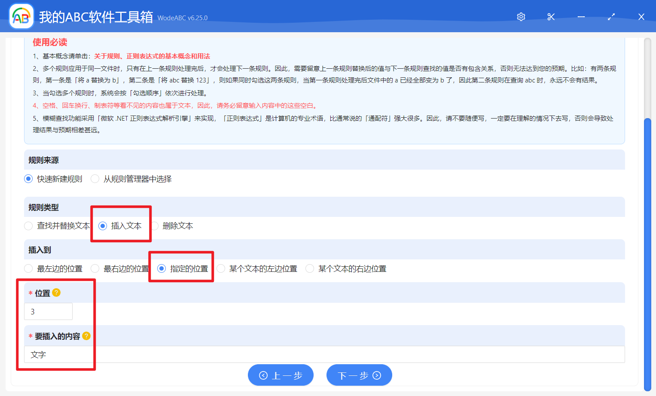Image resolution: width=656 pixels, height=396 pixels.
Task: Select the 快速新建规则 radio option
Action: coord(28,179)
